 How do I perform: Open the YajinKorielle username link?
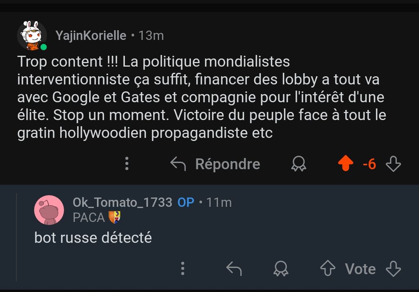point(91,36)
